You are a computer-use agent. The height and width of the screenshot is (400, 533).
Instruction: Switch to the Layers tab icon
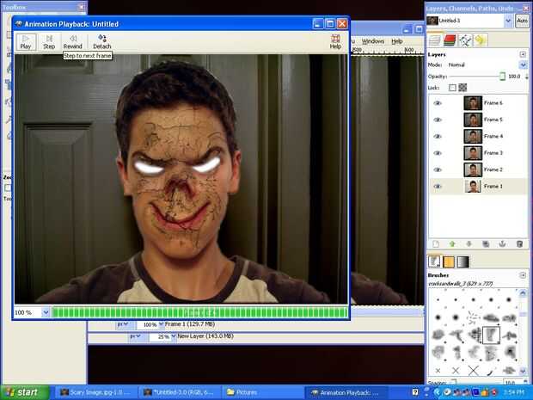click(x=435, y=40)
